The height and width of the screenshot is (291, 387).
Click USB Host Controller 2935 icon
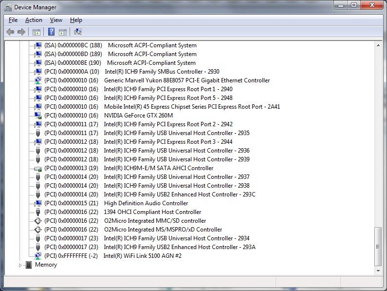pyautogui.click(x=38, y=133)
